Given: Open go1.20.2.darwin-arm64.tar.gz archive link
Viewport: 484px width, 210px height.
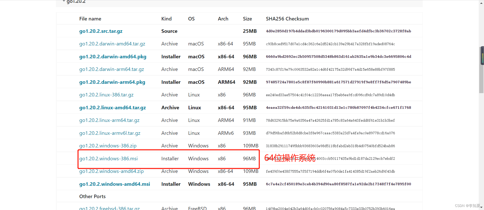Looking at the screenshot, I should [112, 69].
